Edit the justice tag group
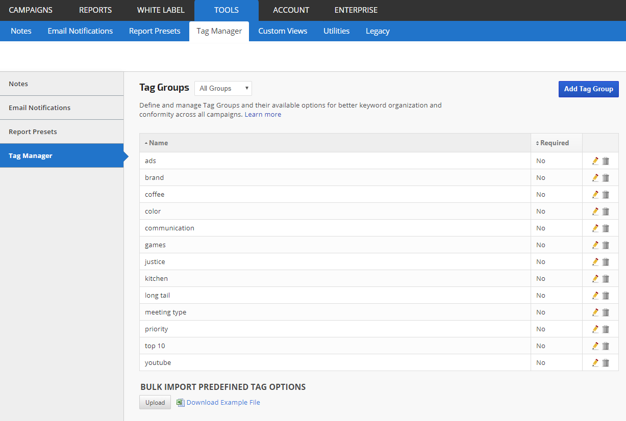 pos(595,262)
